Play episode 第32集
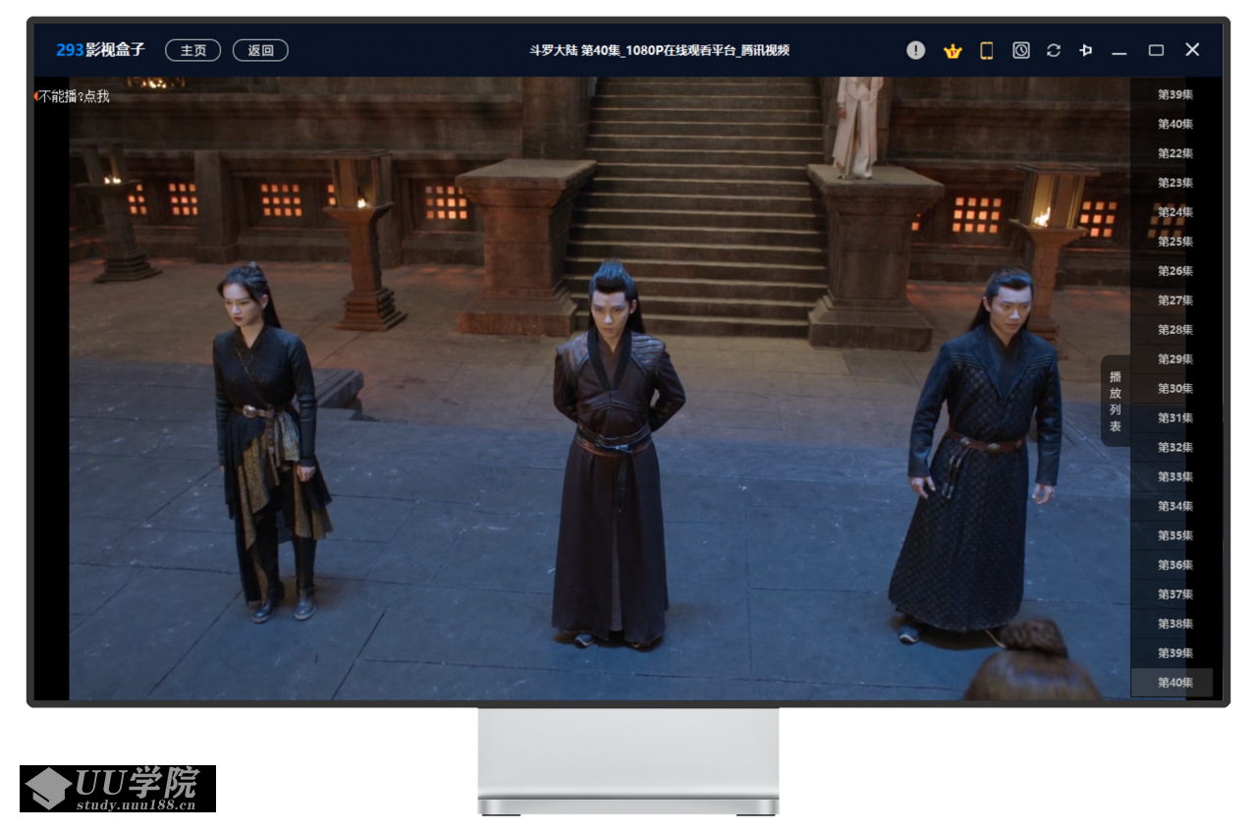Viewport: 1257px width, 832px height. coord(1175,448)
